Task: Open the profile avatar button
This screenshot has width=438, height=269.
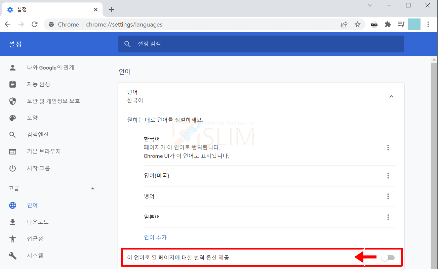Action: coord(414,24)
